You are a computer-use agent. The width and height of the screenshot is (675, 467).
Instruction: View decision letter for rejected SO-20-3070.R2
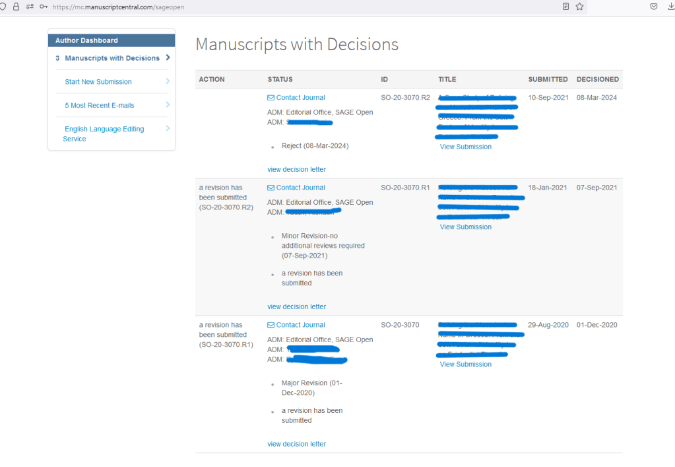tap(296, 170)
